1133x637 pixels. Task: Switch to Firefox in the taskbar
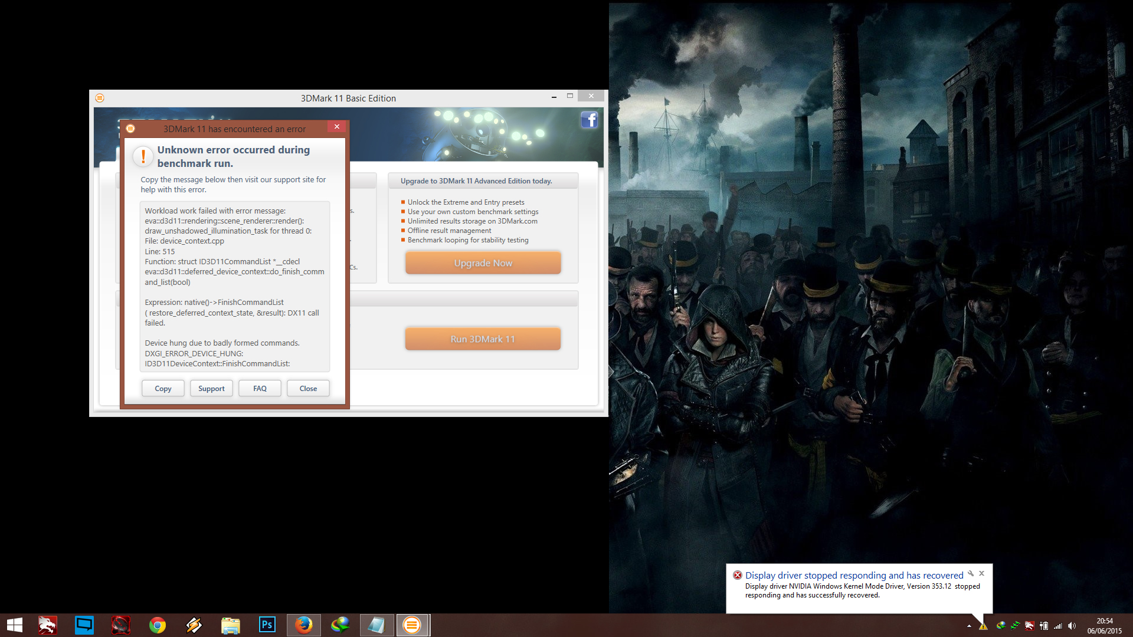pos(303,625)
